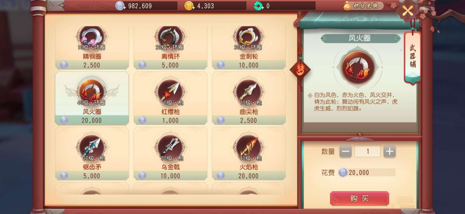Viewport: 465px width, 214px height.
Task: Choose the 锯齿矛 spear icon
Action: pos(92,147)
